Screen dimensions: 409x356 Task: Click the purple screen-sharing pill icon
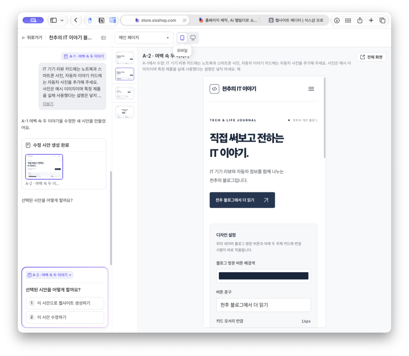click(33, 20)
